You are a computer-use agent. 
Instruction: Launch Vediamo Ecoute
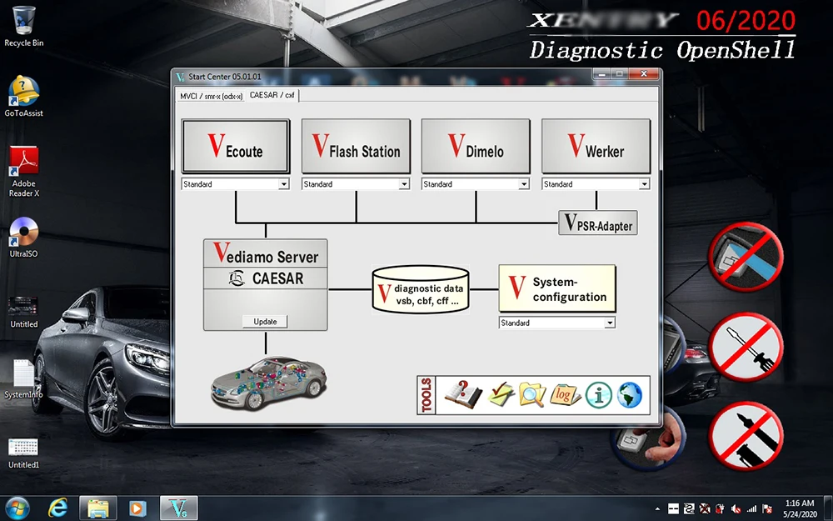[236, 148]
